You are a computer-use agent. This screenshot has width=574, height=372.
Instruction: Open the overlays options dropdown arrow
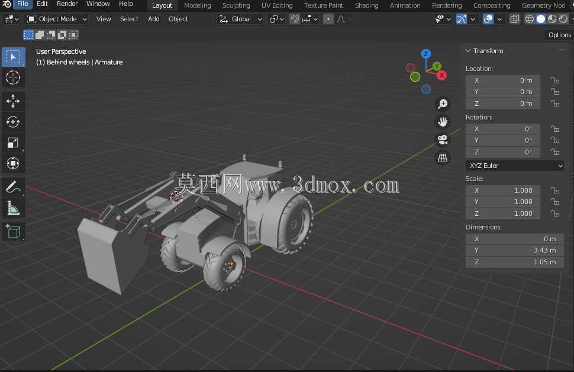point(499,19)
